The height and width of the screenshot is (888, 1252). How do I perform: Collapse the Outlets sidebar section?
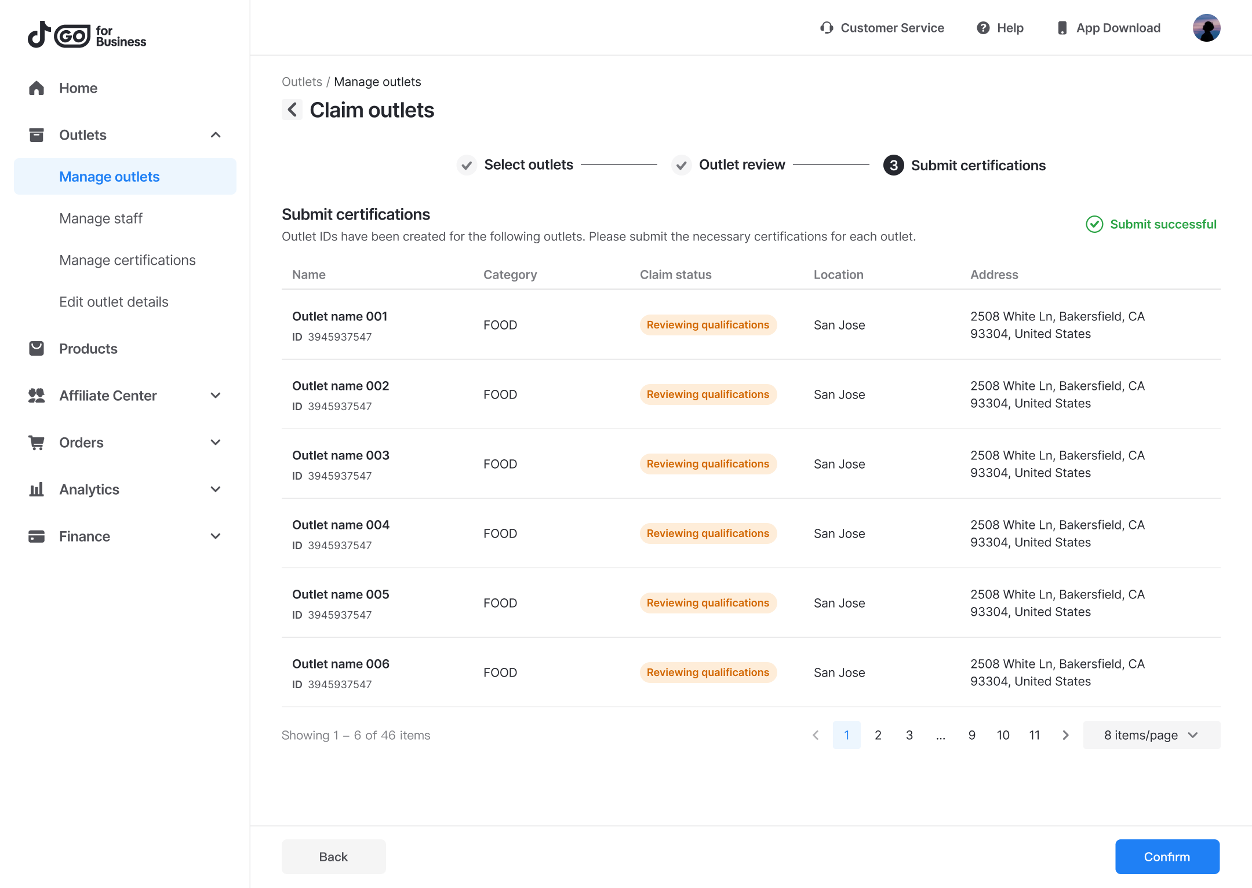pos(216,135)
